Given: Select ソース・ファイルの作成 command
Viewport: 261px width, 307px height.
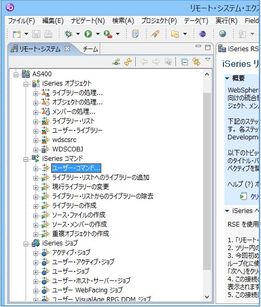Looking at the screenshot, I should tap(79, 215).
